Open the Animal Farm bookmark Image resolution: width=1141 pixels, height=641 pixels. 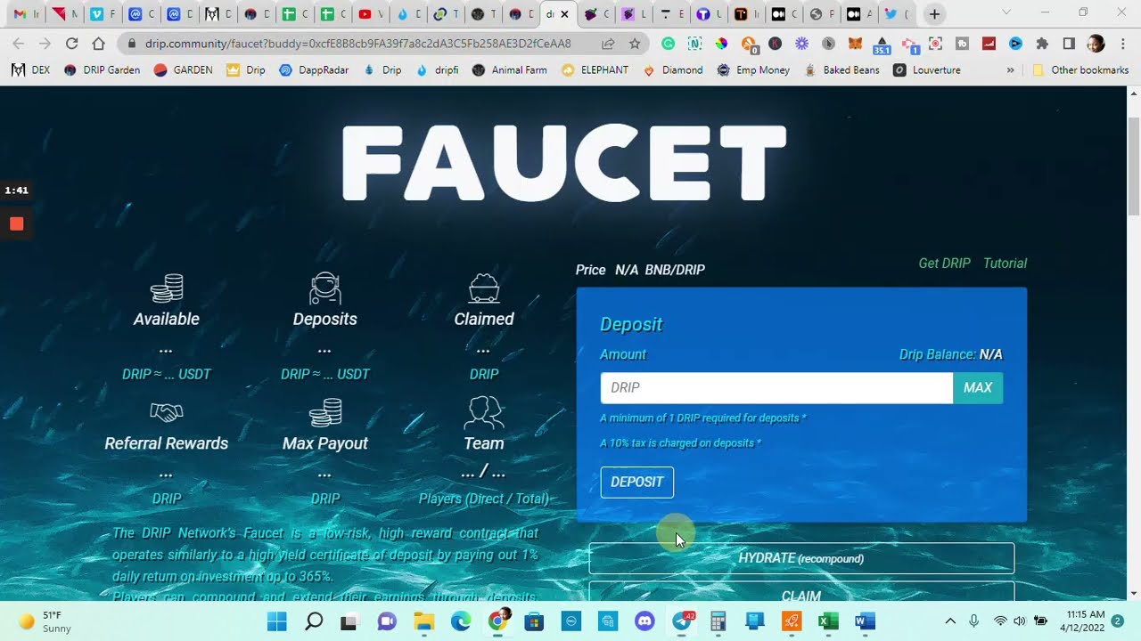(510, 69)
